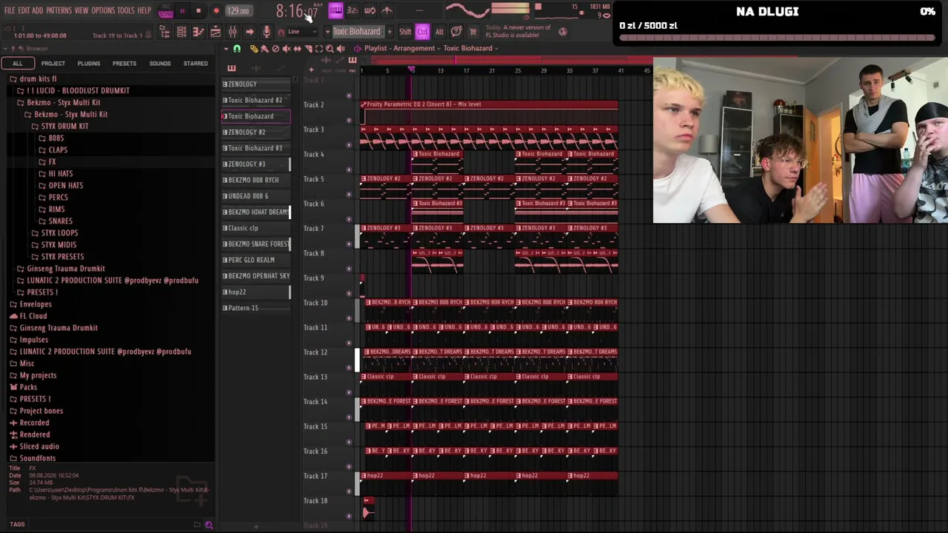Mute Track 5 using its green dot
This screenshot has height=533, width=948.
click(x=349, y=194)
